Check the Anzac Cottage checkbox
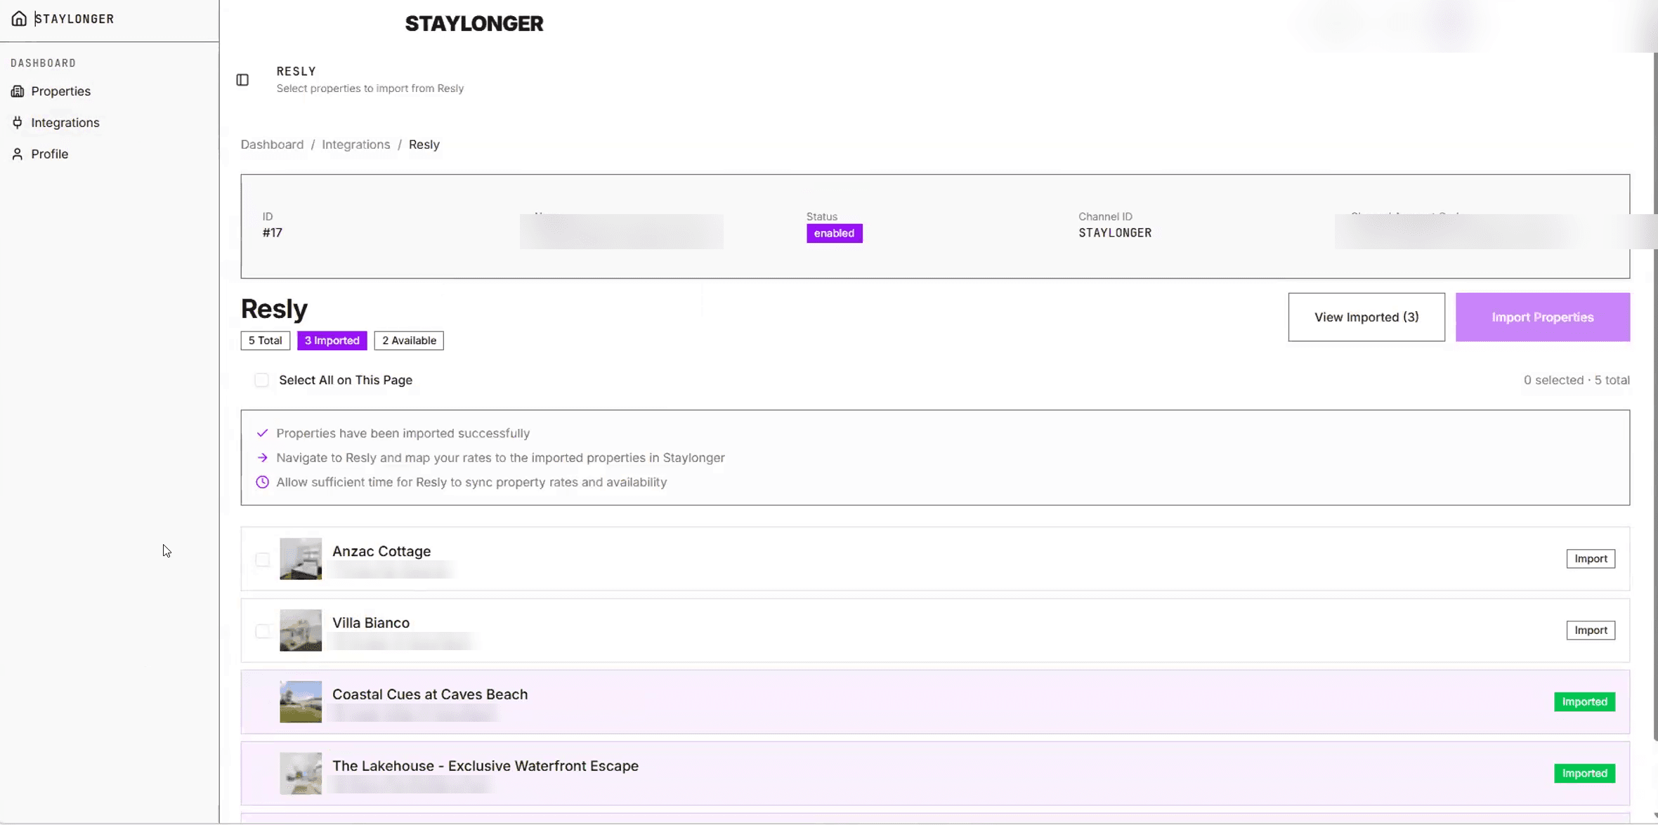The width and height of the screenshot is (1658, 825). [262, 560]
